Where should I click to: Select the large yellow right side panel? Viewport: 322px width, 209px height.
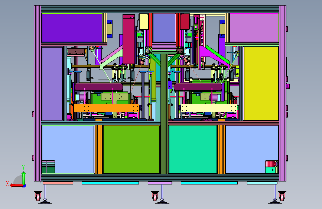[x=261, y=84]
